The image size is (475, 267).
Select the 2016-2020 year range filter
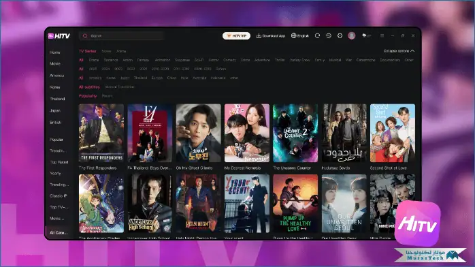160,69
